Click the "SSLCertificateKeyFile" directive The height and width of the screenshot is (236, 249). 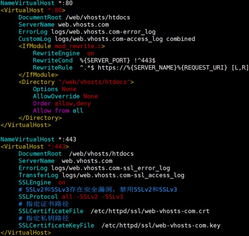pos(56,225)
